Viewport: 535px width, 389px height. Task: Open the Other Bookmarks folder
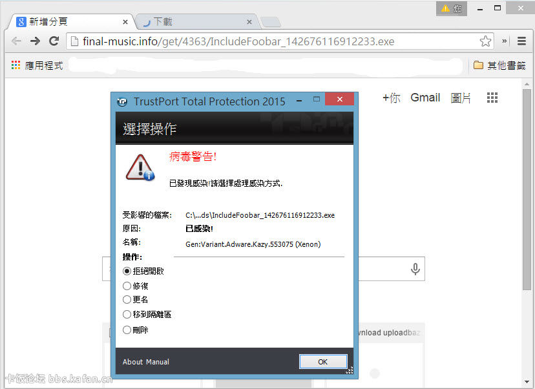click(x=499, y=65)
